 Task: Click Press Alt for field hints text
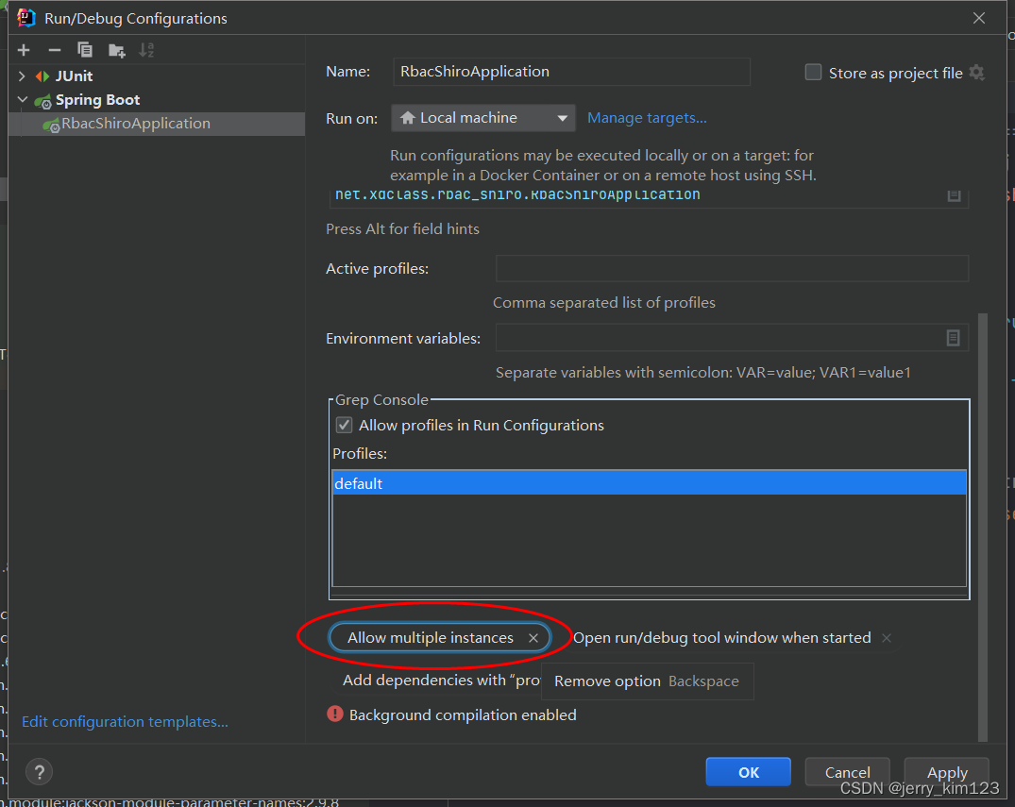pyautogui.click(x=402, y=229)
